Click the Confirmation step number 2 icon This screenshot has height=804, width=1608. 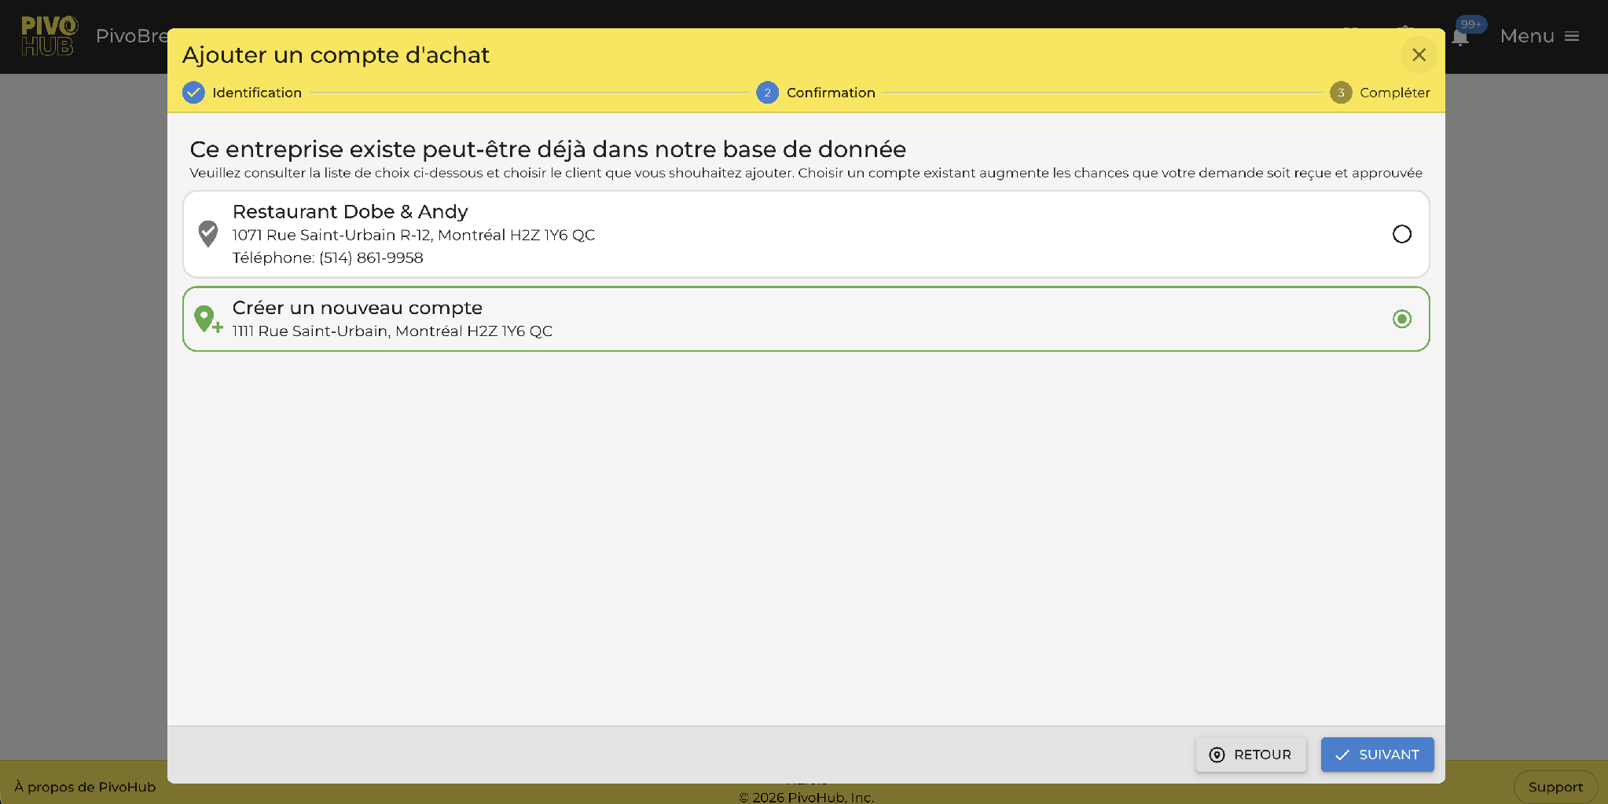point(767,93)
